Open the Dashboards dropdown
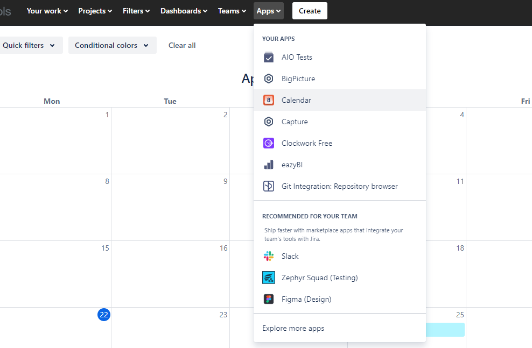The width and height of the screenshot is (532, 348). (x=184, y=11)
